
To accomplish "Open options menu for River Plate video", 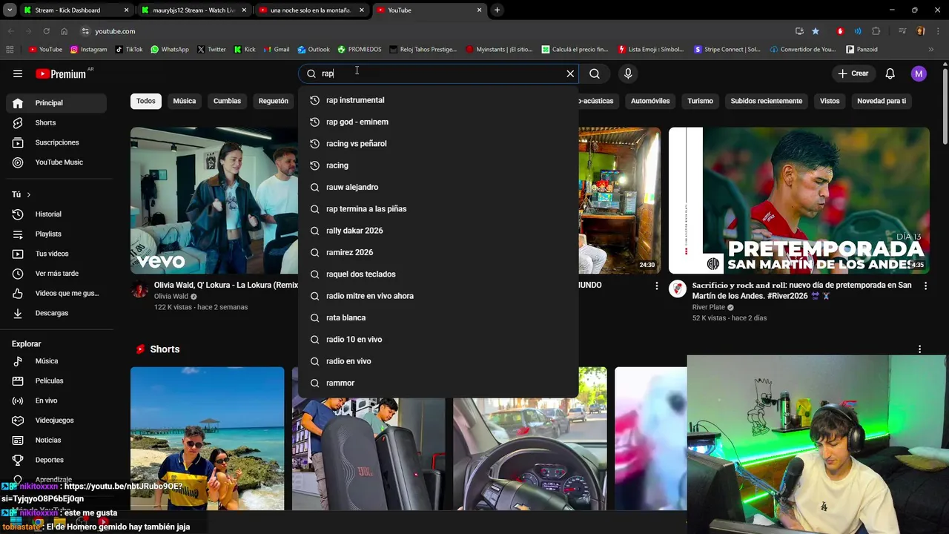I will (925, 286).
